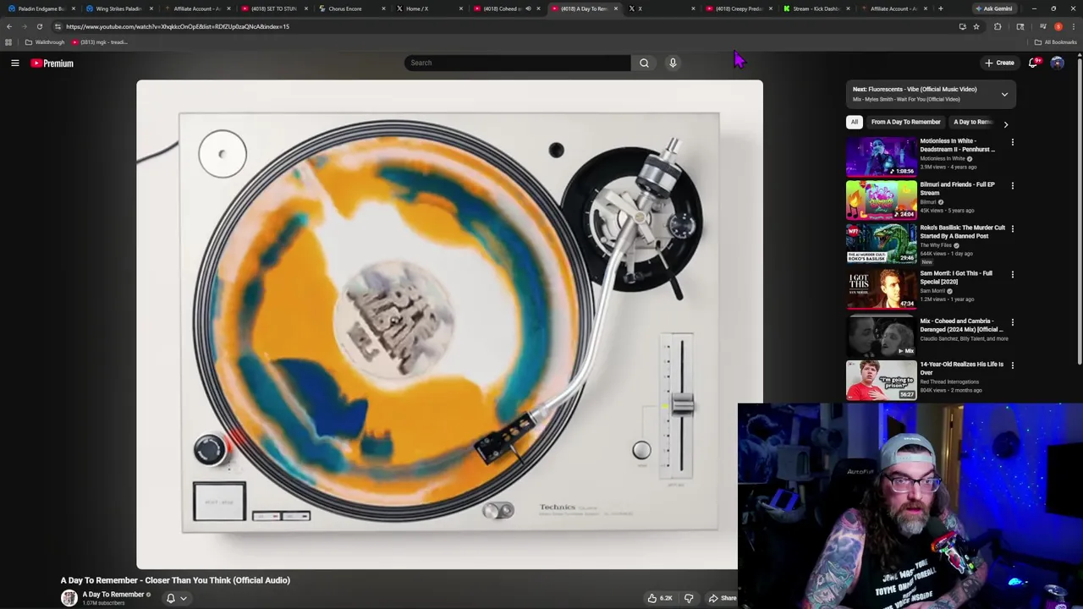
Task: Open the Walkthrough bookmarks folder
Action: [x=45, y=42]
